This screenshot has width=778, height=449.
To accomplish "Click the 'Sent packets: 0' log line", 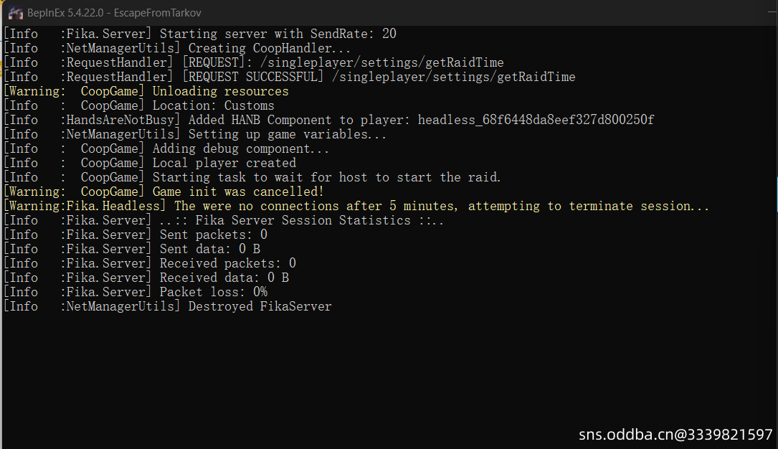I will [x=213, y=235].
